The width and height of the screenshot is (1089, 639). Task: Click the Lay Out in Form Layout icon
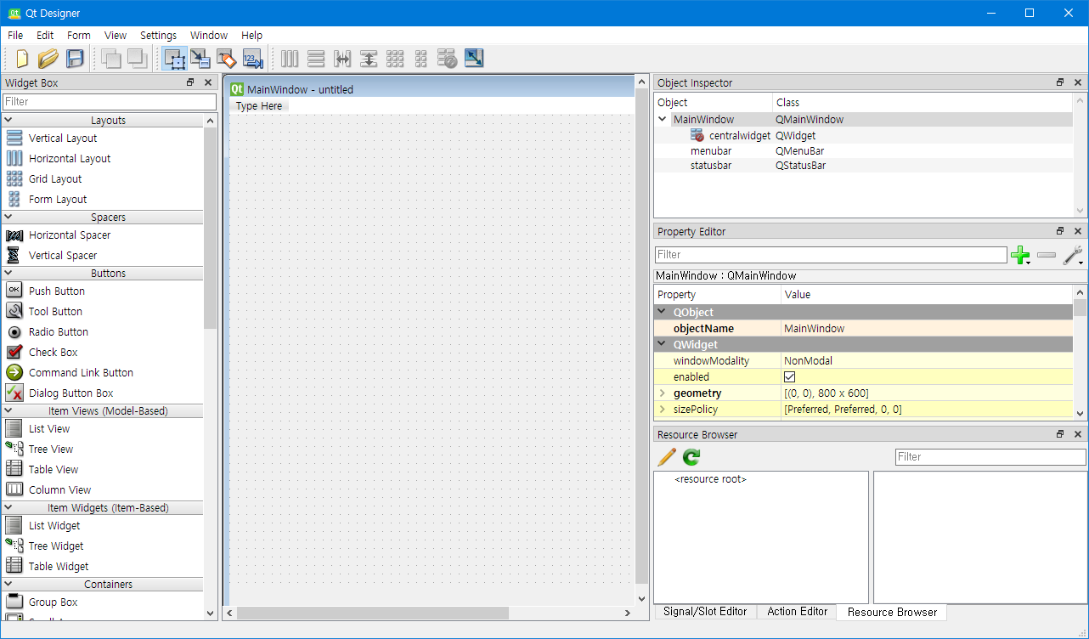pos(420,59)
